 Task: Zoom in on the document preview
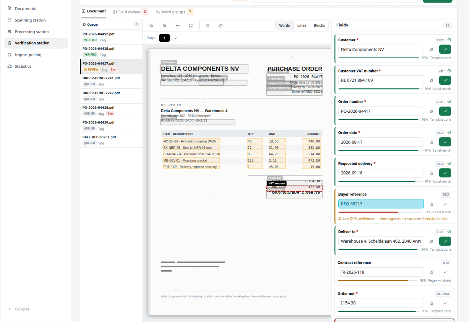[164, 26]
